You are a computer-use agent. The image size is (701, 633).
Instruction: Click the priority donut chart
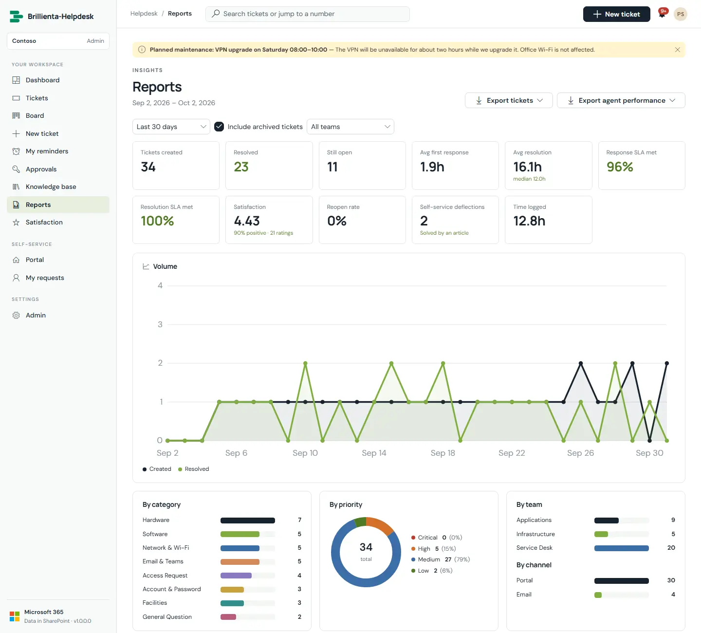366,552
